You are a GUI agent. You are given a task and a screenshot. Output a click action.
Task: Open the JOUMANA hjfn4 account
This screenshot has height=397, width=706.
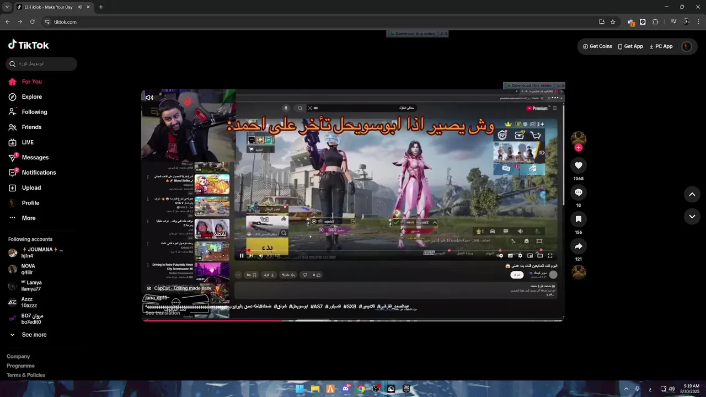pos(35,253)
